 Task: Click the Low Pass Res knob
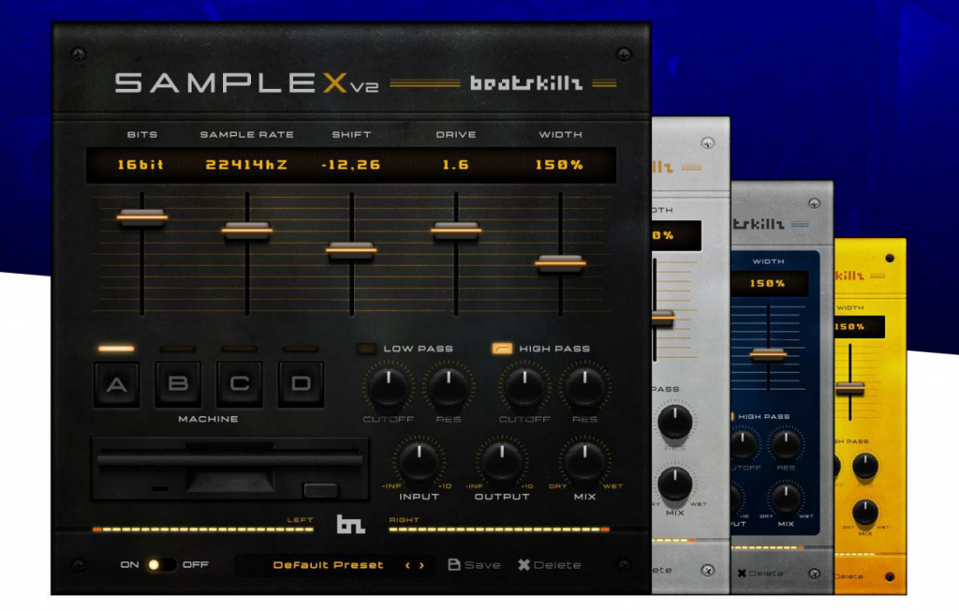[449, 388]
